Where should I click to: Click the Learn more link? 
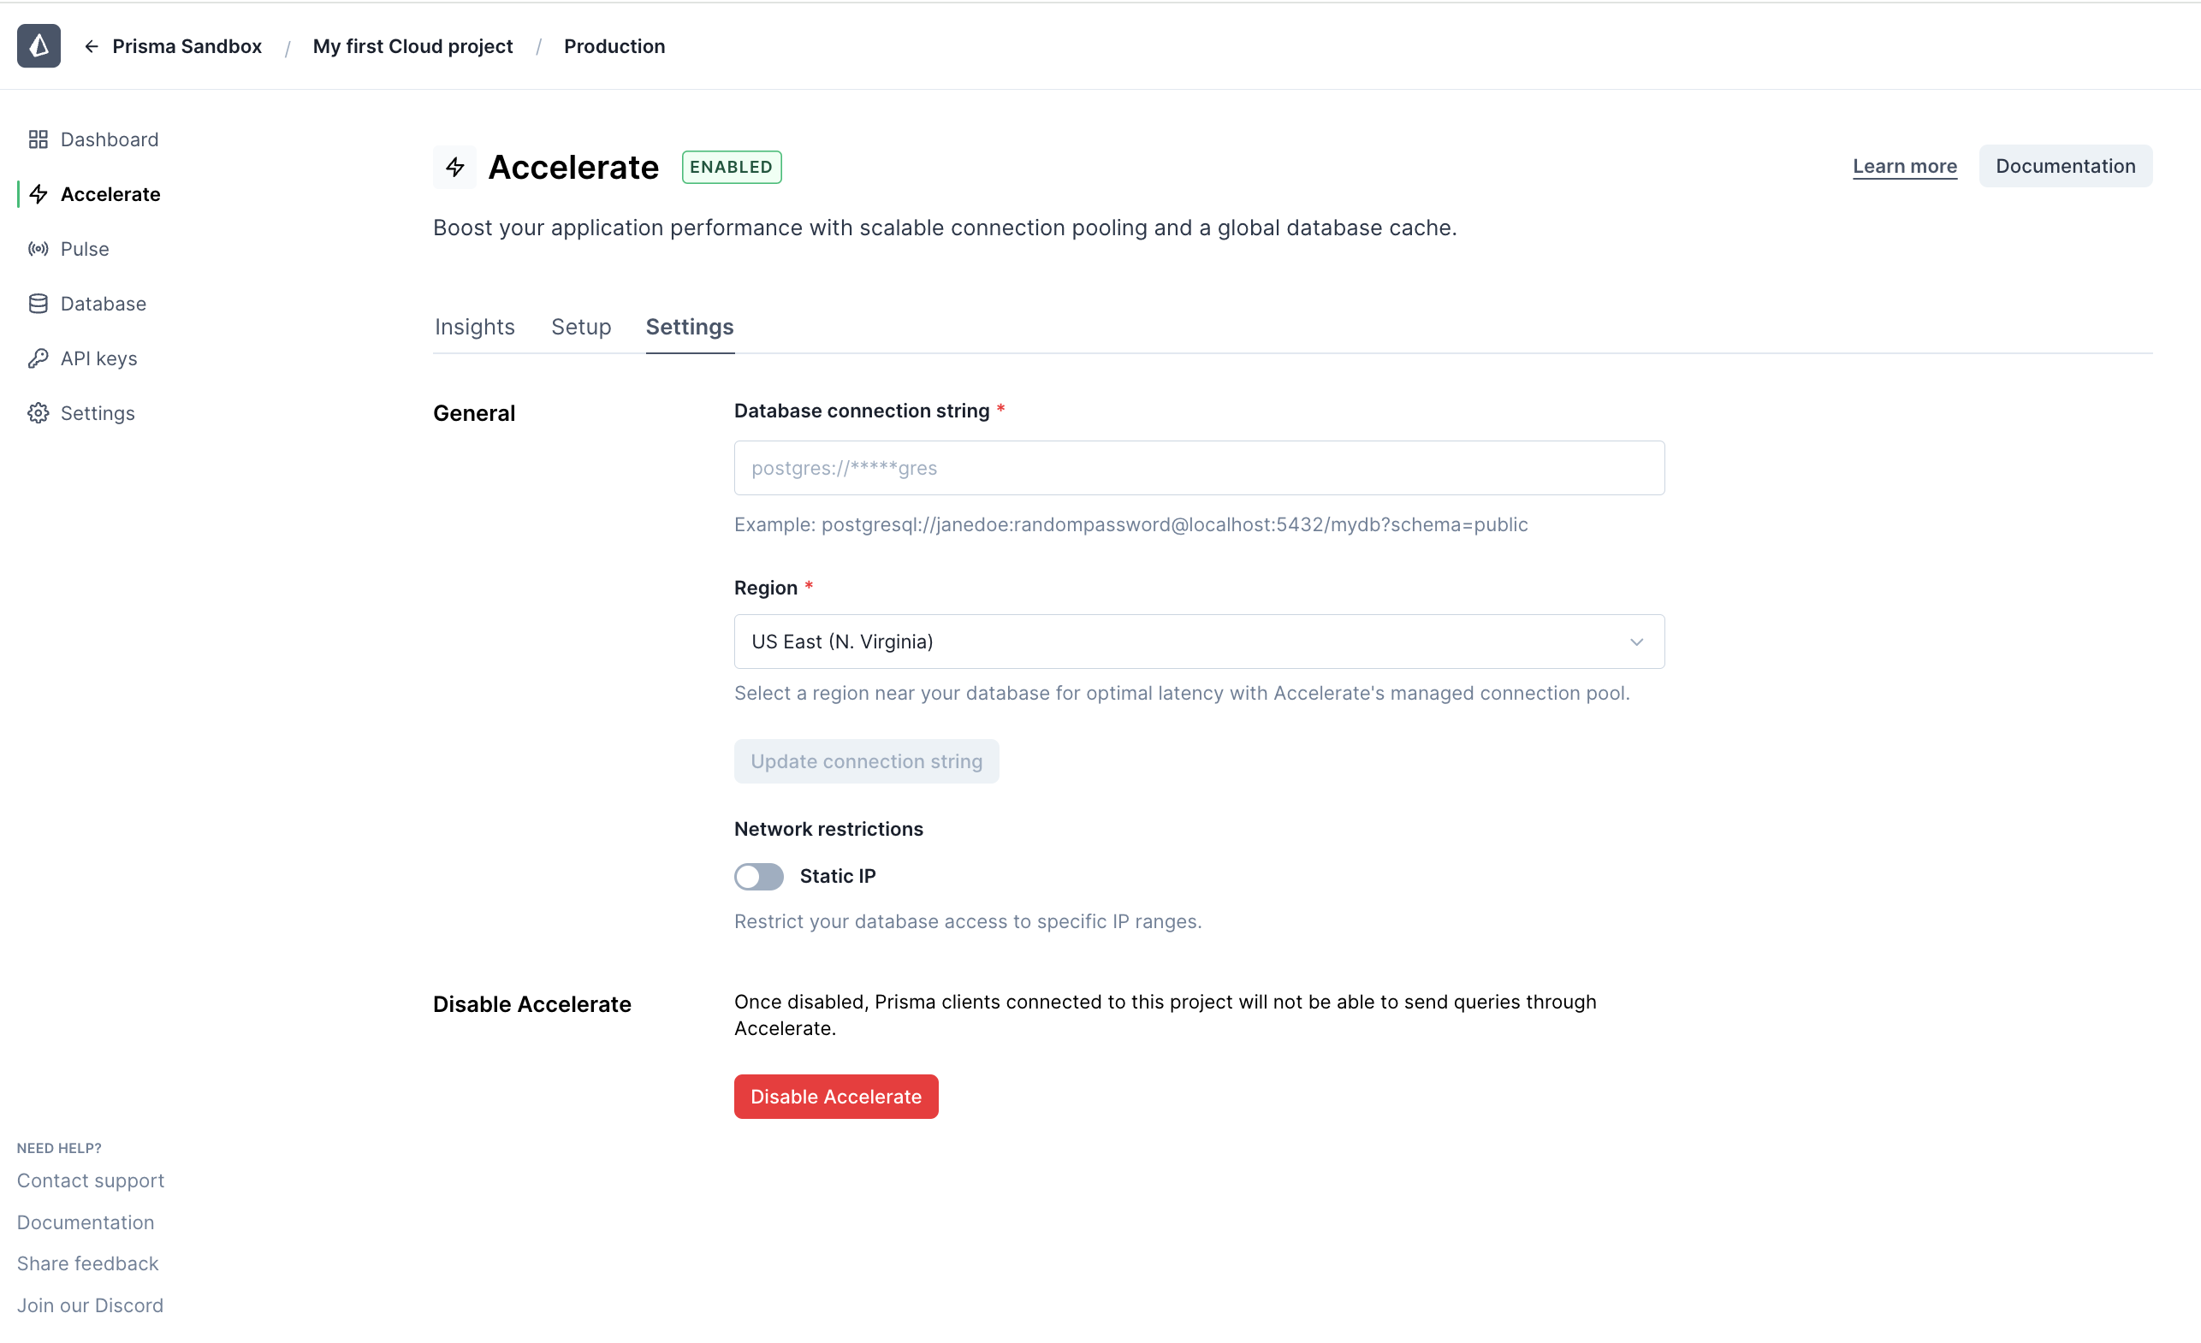point(1904,166)
